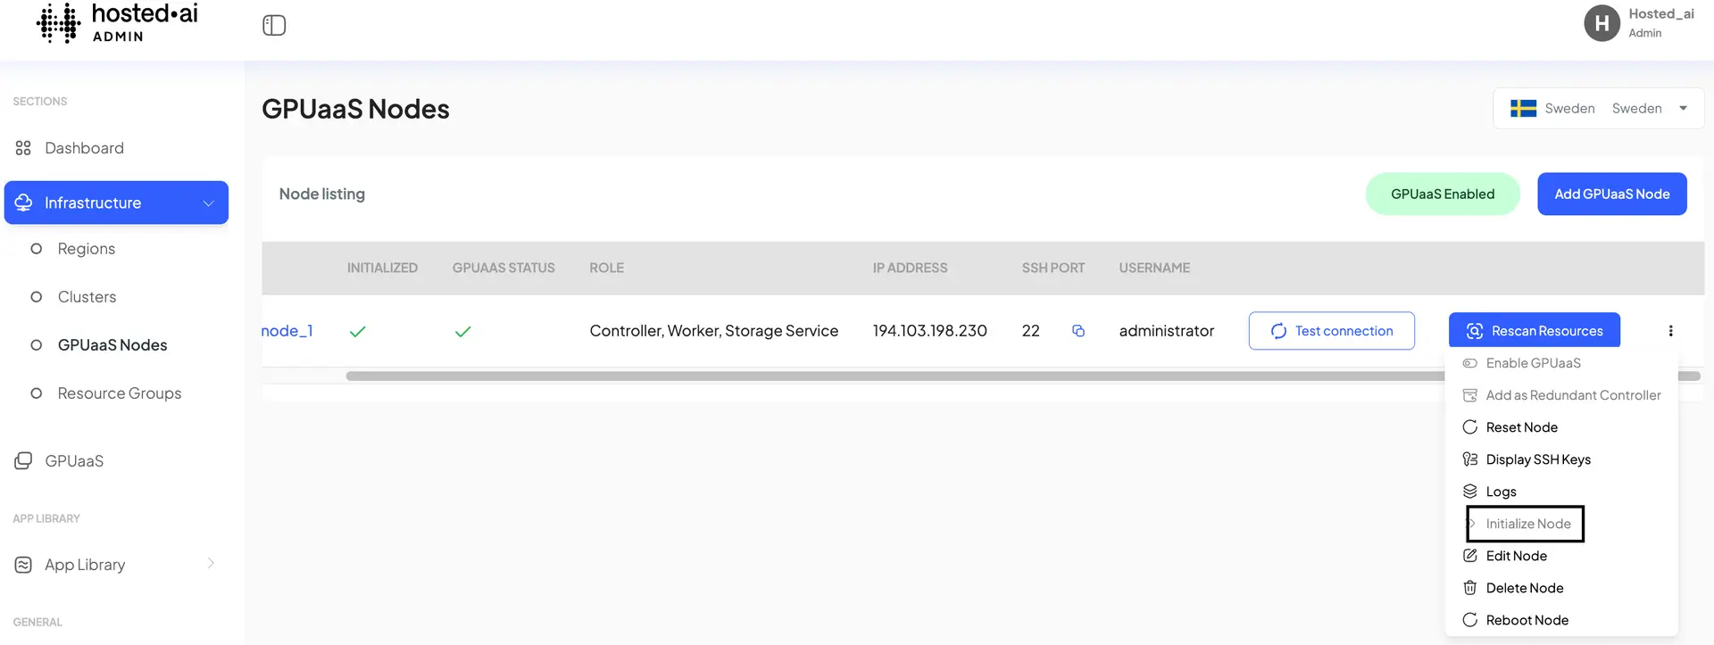Viewport: 1714px width, 645px height.
Task: Click the GPUaaS Enabled badge
Action: click(x=1442, y=194)
